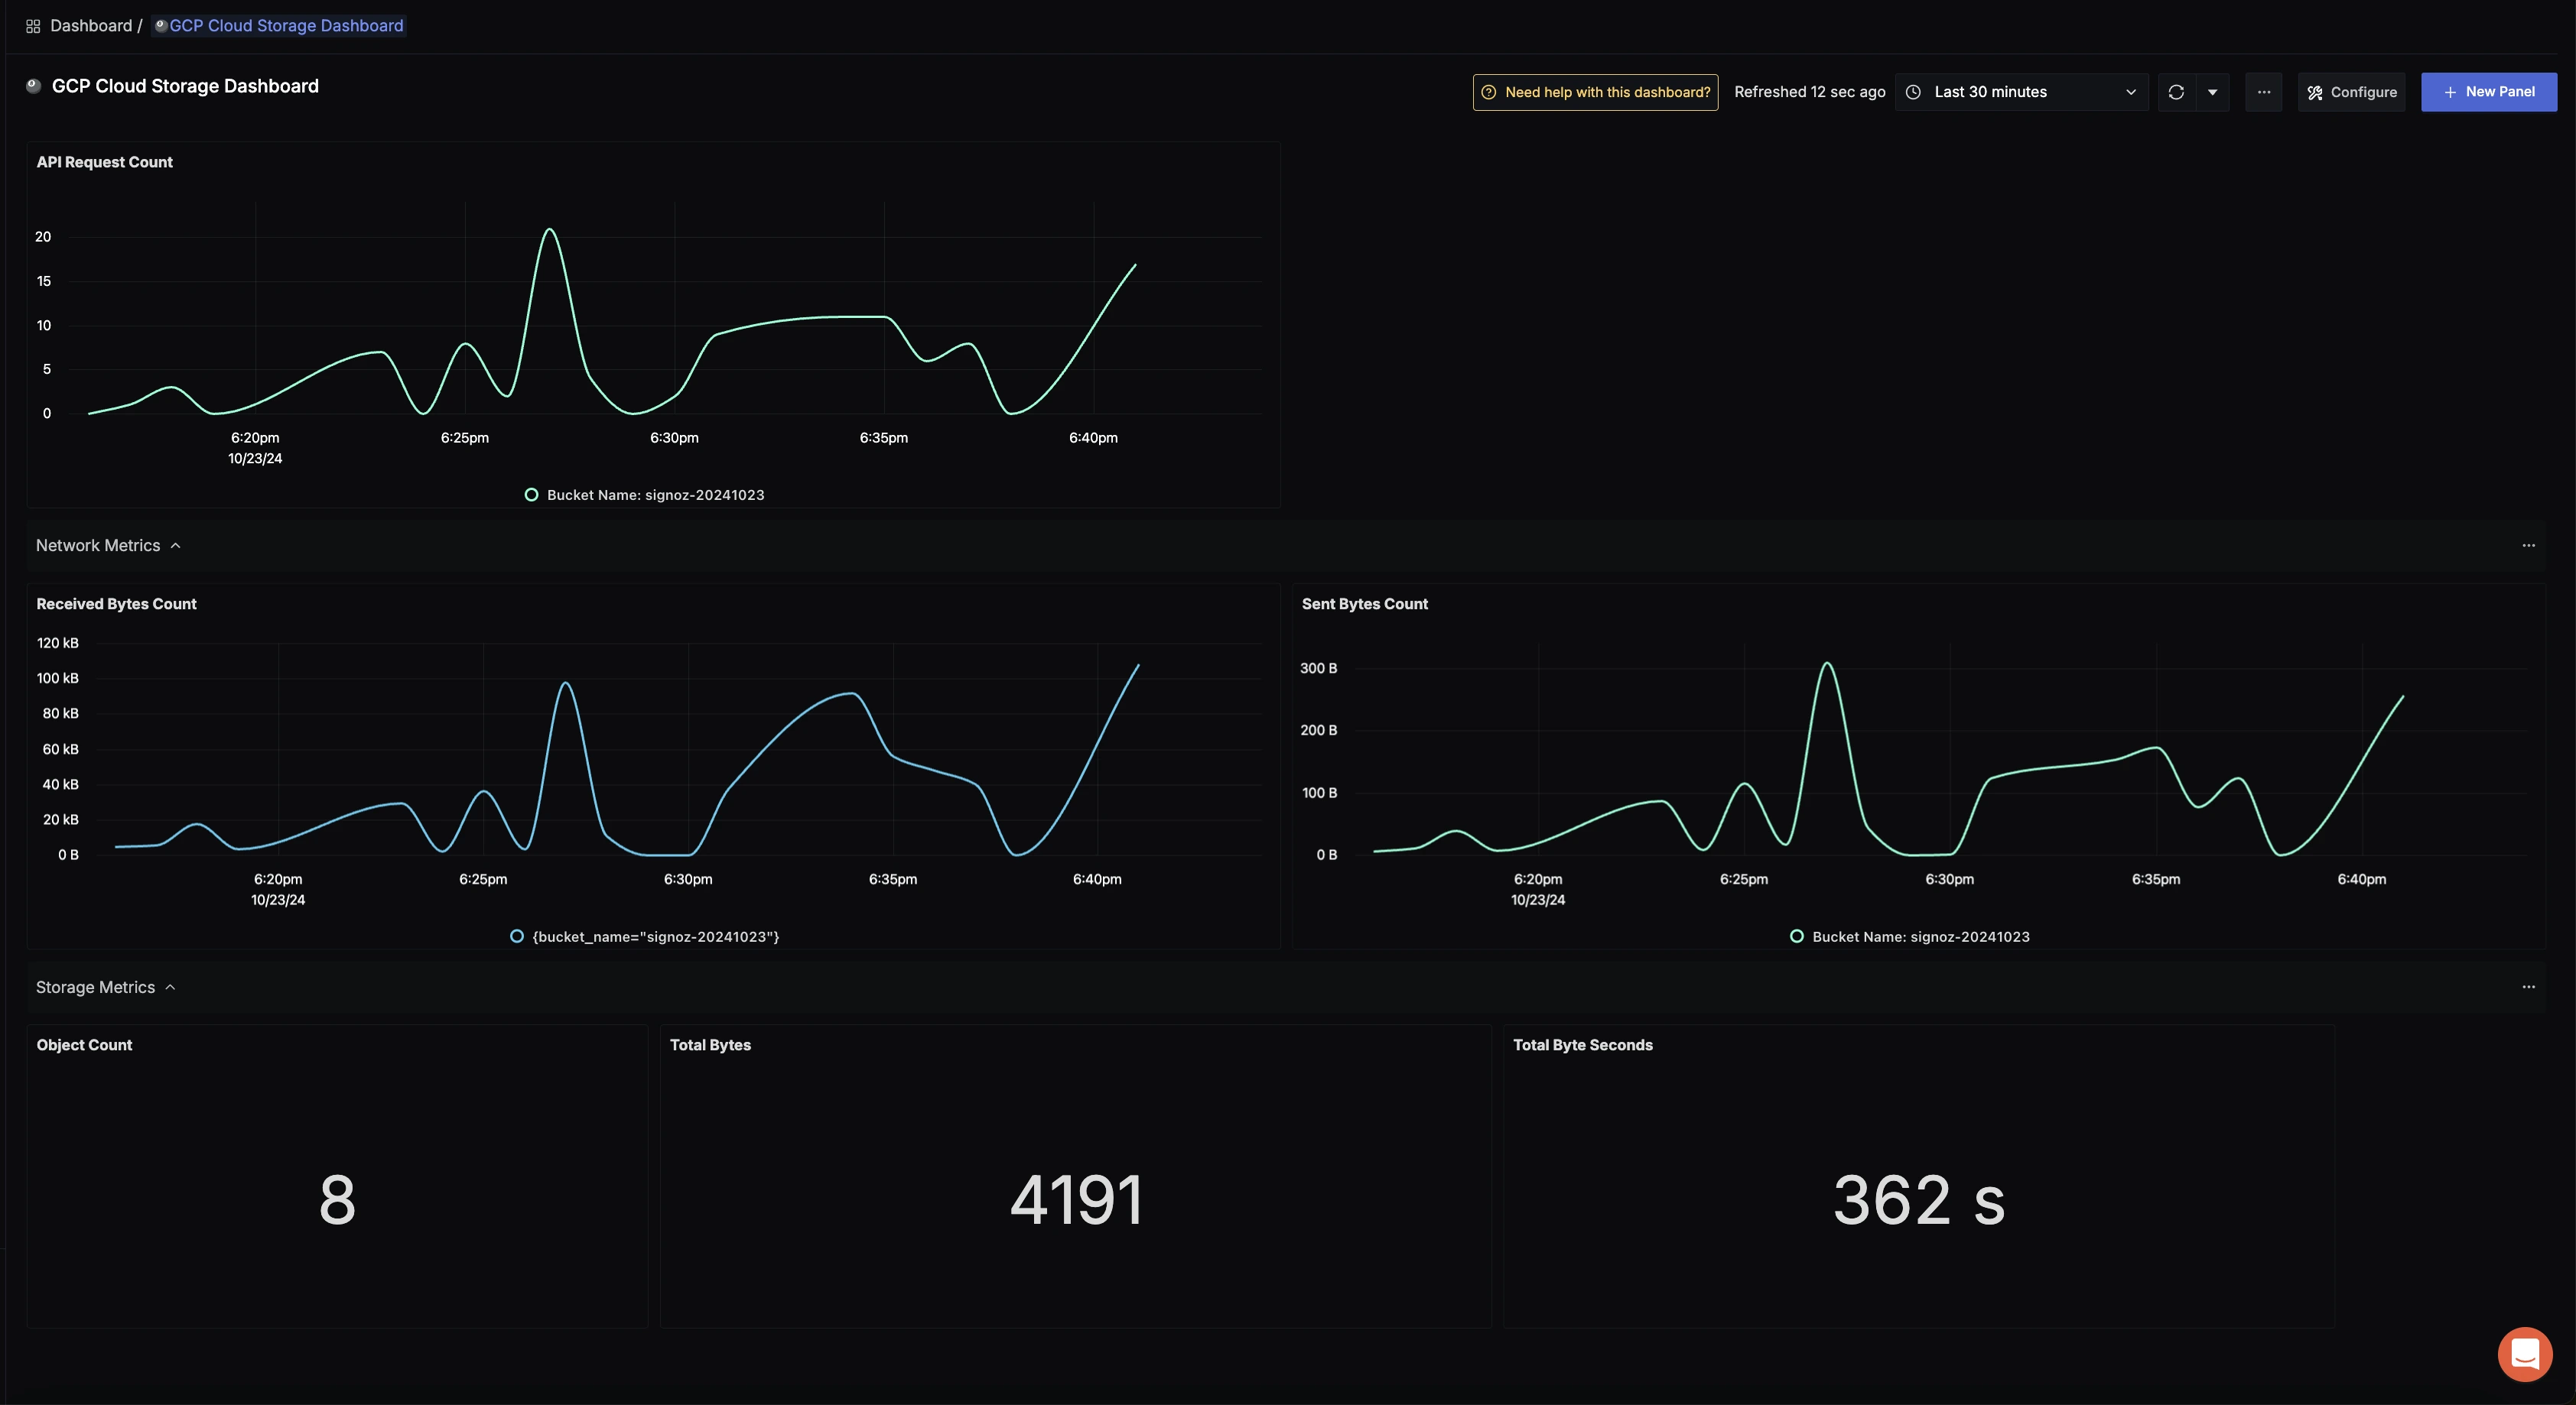Click the 'Need help with this dashboard?' button
2576x1405 pixels.
pyautogui.click(x=1595, y=92)
